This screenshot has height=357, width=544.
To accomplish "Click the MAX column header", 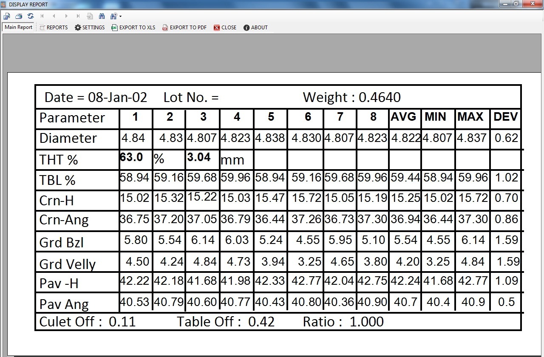I will click(470, 117).
